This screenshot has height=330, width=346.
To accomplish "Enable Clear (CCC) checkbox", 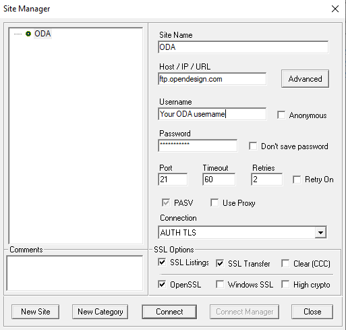I will (x=285, y=263).
